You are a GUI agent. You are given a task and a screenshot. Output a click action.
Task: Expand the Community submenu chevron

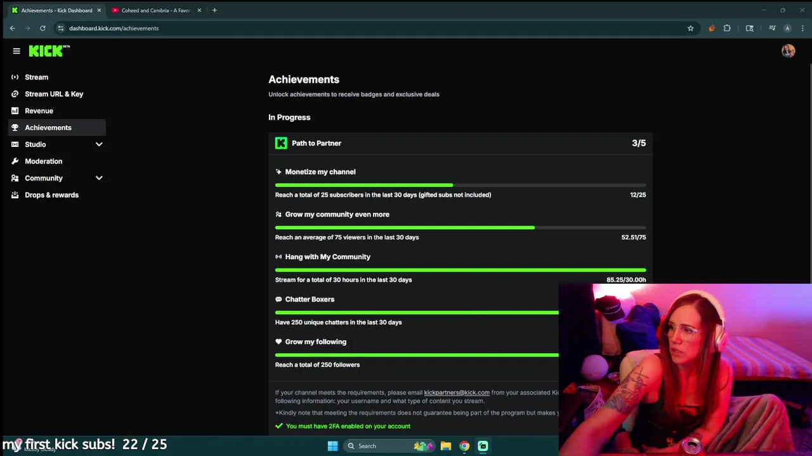(x=99, y=178)
